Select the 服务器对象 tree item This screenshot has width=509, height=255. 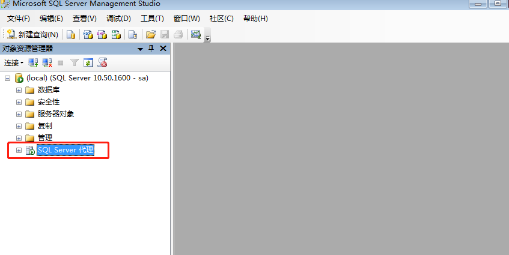pyautogui.click(x=56, y=114)
